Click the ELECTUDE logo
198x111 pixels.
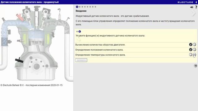tap(185, 2)
